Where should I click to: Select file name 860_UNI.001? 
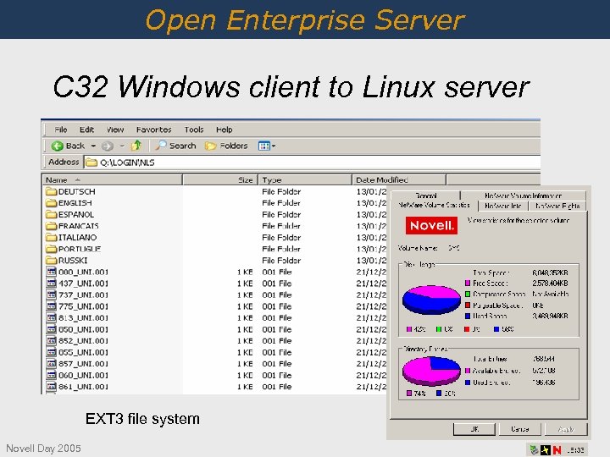83,375
